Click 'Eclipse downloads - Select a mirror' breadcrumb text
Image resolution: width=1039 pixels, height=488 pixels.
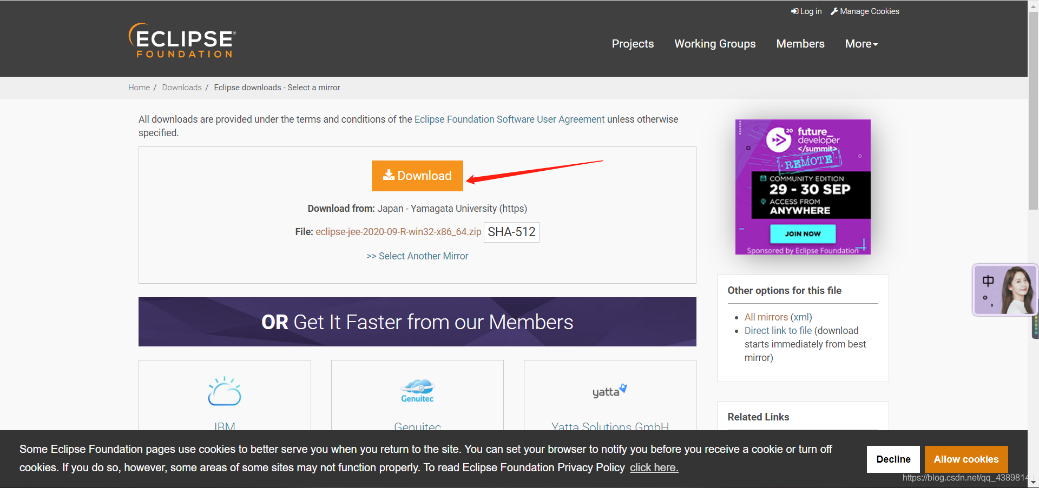click(277, 88)
